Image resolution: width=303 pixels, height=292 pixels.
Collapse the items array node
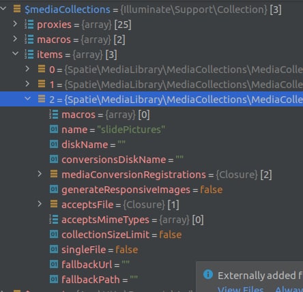(x=15, y=54)
